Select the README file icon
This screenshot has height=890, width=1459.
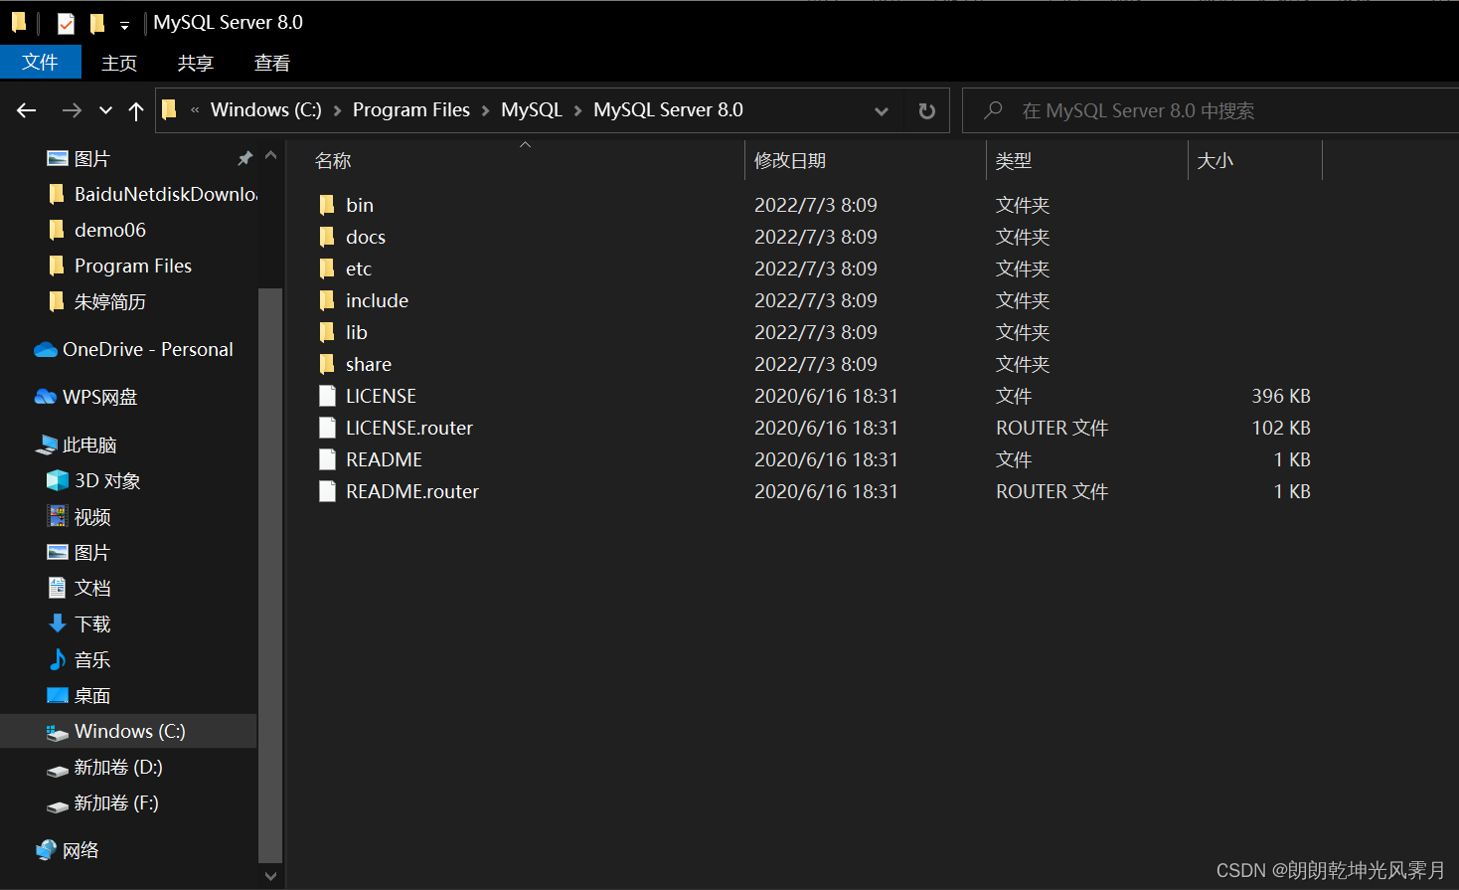click(327, 459)
